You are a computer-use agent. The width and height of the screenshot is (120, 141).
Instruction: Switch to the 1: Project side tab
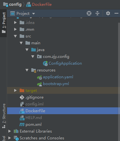pos(4,23)
